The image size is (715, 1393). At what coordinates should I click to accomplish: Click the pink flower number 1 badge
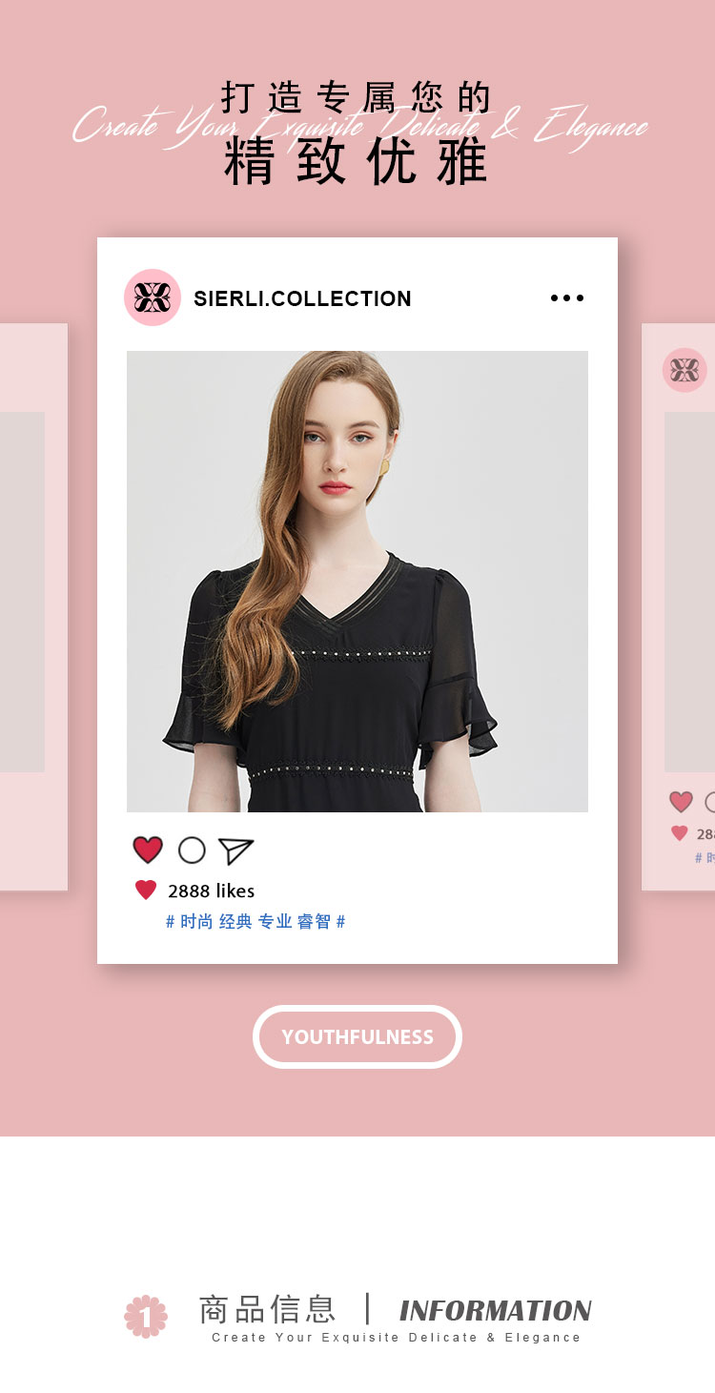pos(146,1316)
